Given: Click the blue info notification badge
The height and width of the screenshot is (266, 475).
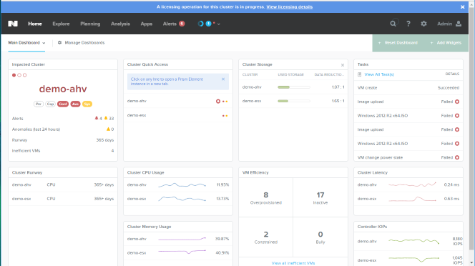Looking at the screenshot, I should (208, 24).
